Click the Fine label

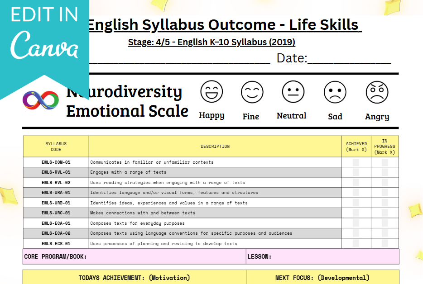[250, 116]
